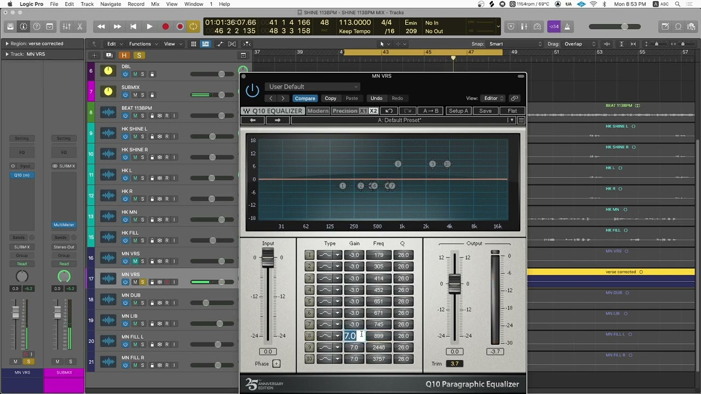Click the plugin Link chain icon
Image resolution: width=701 pixels, height=394 pixels.
(514, 99)
